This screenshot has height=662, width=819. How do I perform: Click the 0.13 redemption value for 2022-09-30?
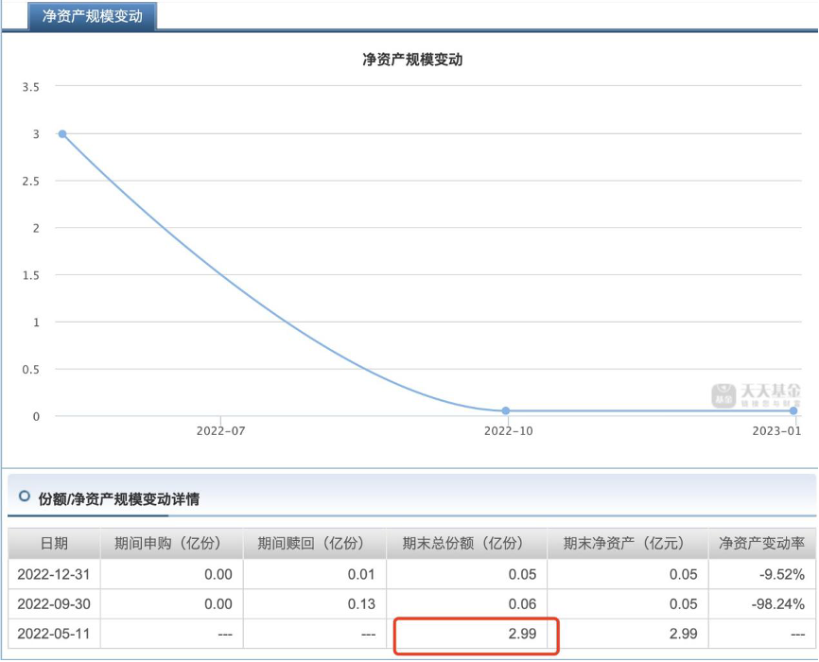click(x=361, y=604)
